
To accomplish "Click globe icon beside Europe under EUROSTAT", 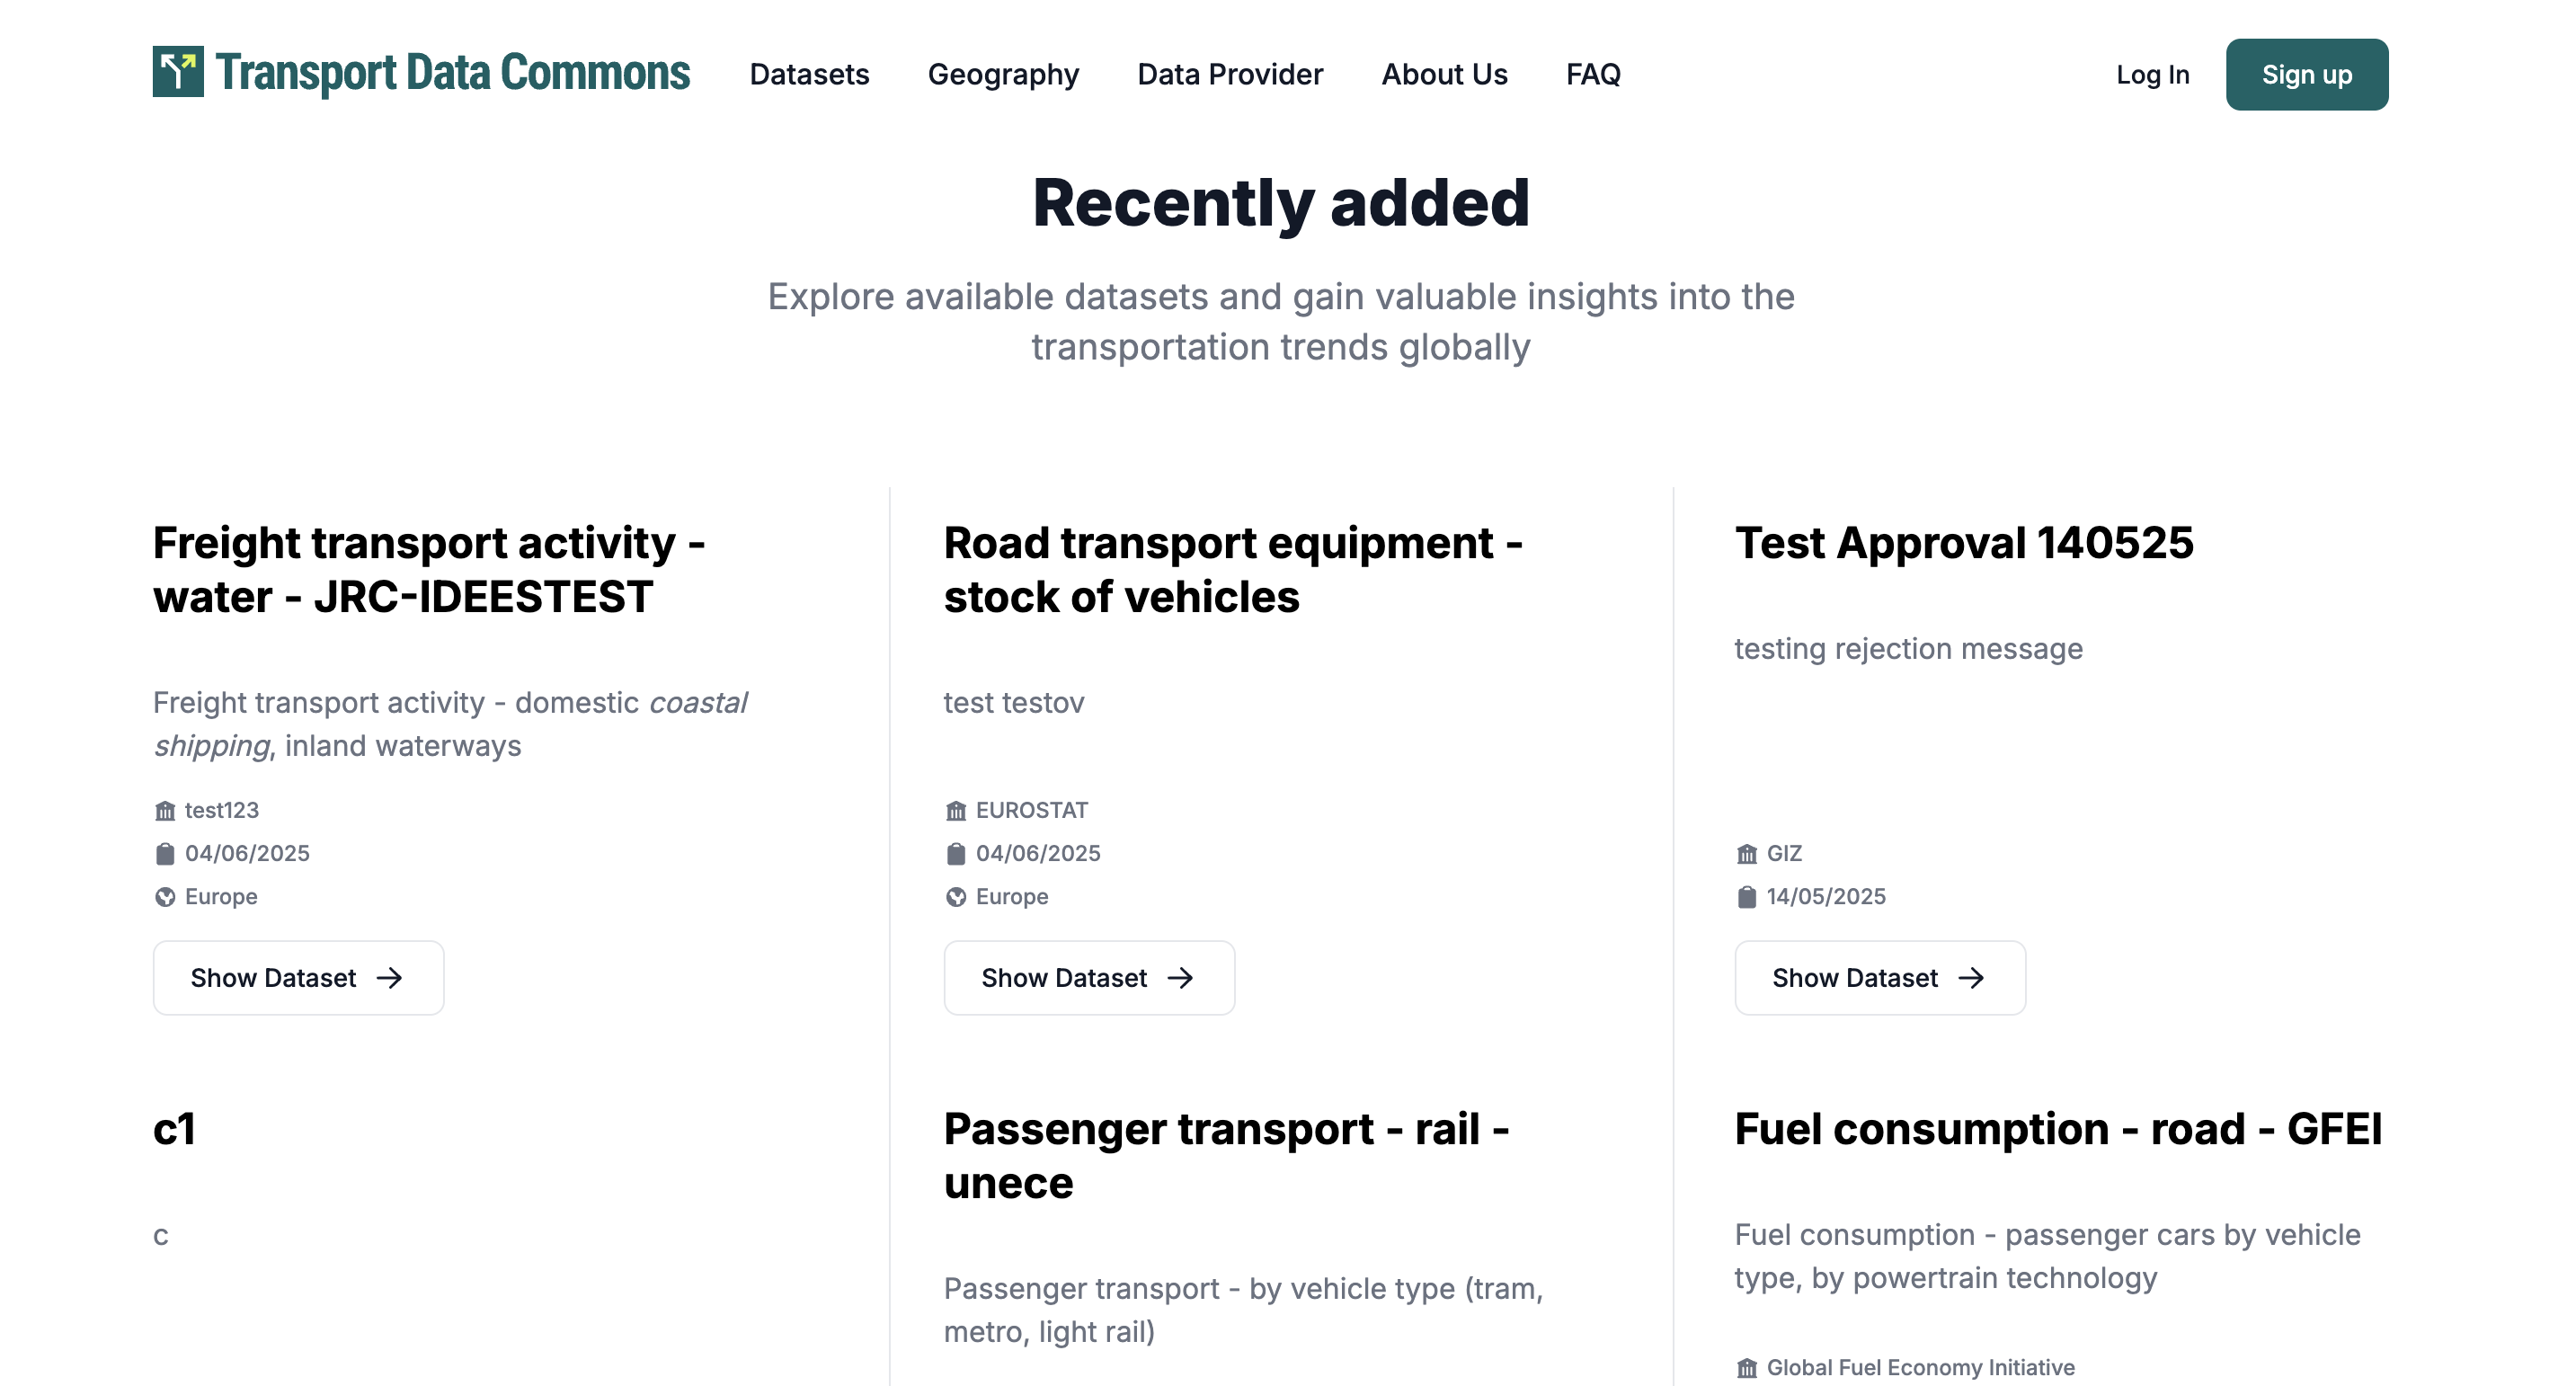I will click(x=956, y=897).
